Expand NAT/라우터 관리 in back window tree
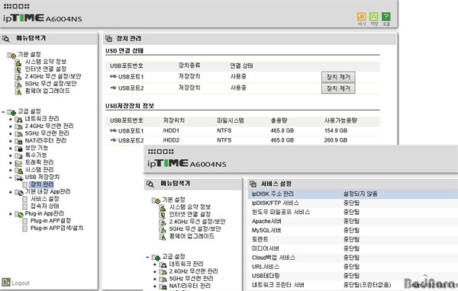The height and width of the screenshot is (291, 458). (x=11, y=141)
